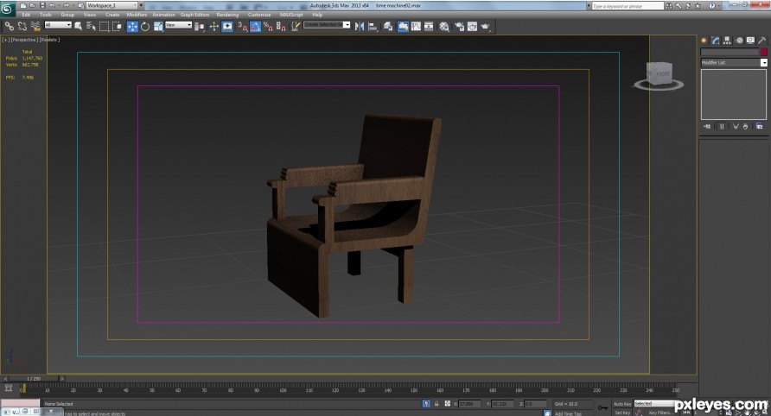Image resolution: width=771 pixels, height=416 pixels.
Task: Open the Help menu
Action: coord(317,15)
